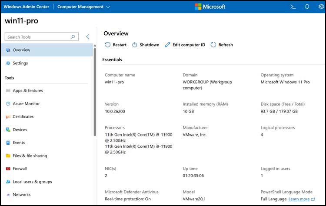Click the sidebar scroll up arrow
Image resolution: width=326 pixels, height=206 pixels.
point(95,46)
